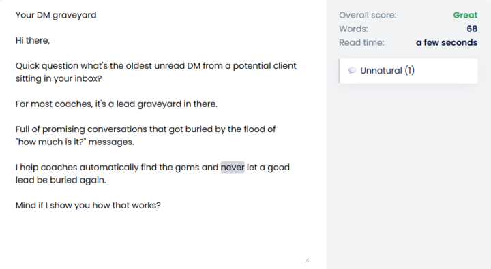Click the "I help coaches automatically" sentence start
The height and width of the screenshot is (269, 491).
click(77, 168)
